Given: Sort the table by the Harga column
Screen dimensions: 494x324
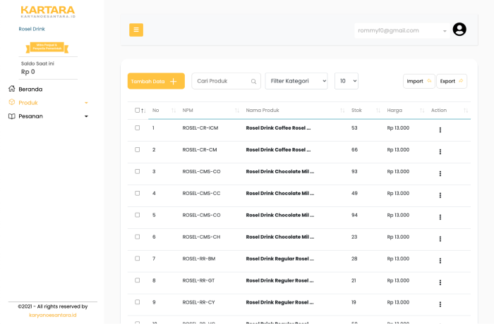Looking at the screenshot, I should 422,111.
